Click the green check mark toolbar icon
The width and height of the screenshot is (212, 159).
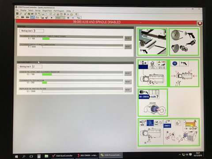(39, 14)
